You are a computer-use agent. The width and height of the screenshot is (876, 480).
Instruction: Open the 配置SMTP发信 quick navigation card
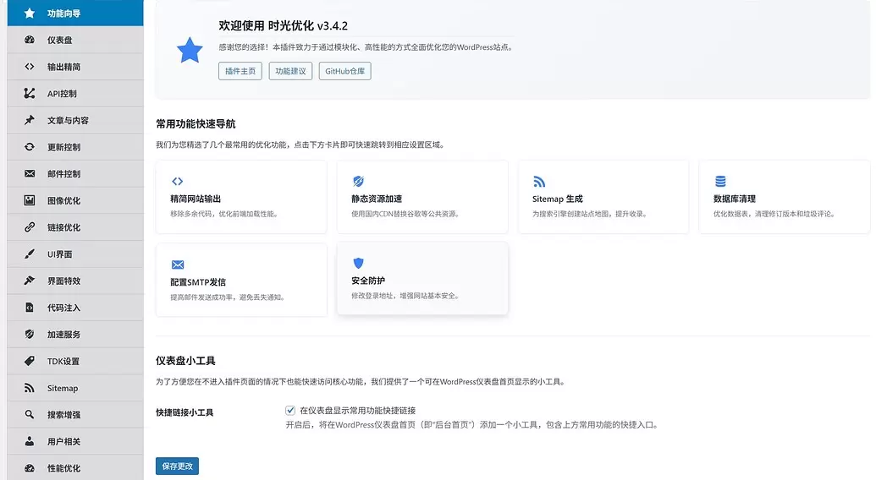[241, 280]
